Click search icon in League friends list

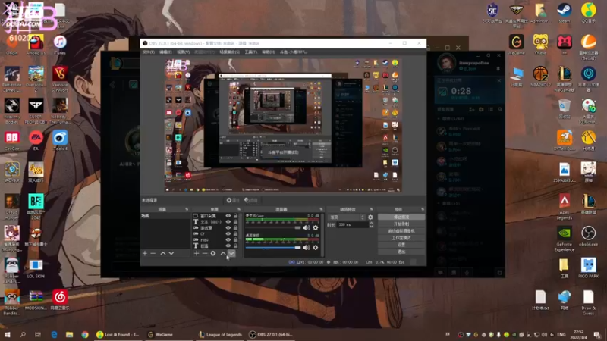click(500, 109)
